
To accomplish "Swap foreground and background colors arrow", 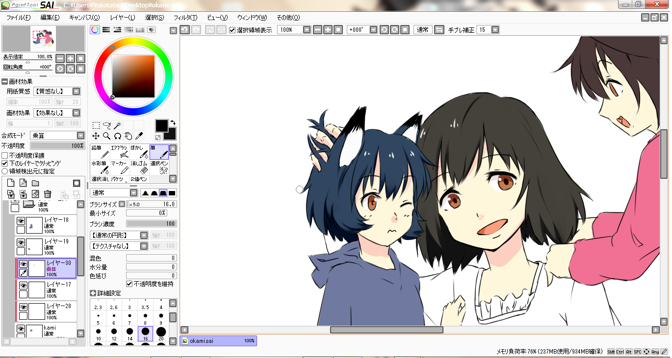I will (173, 122).
